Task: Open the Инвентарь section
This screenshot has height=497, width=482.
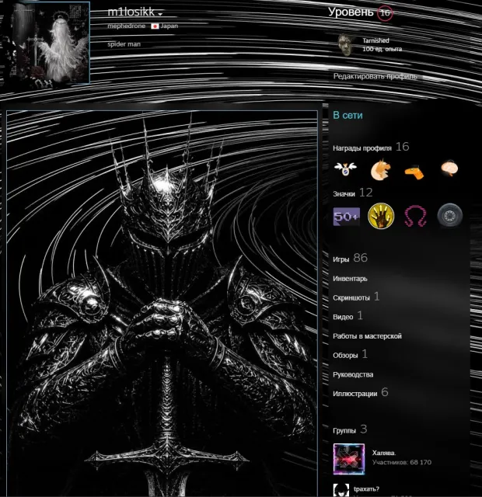Action: (350, 279)
